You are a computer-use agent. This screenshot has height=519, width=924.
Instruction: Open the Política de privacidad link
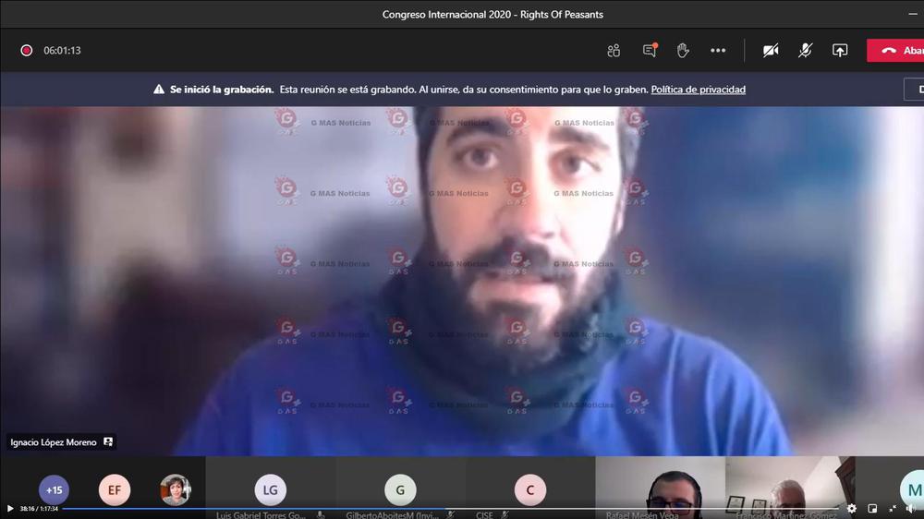click(x=698, y=90)
